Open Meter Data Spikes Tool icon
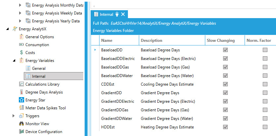The width and height of the screenshot is (276, 136). 21,108
